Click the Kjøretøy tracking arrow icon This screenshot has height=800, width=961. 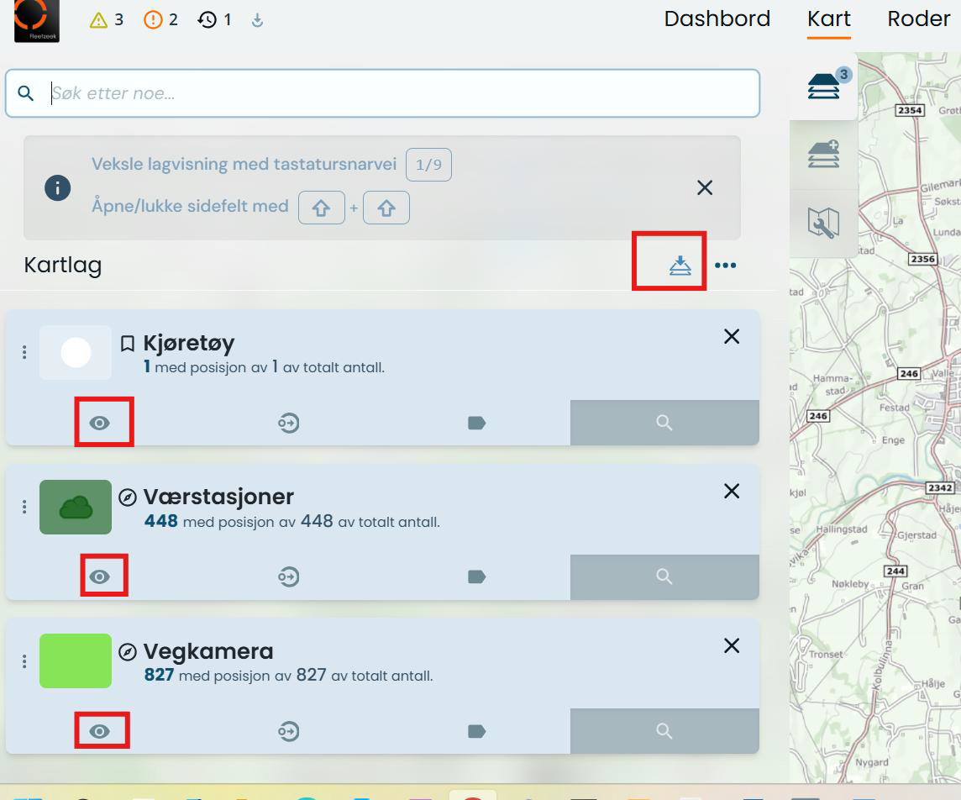pyautogui.click(x=288, y=423)
